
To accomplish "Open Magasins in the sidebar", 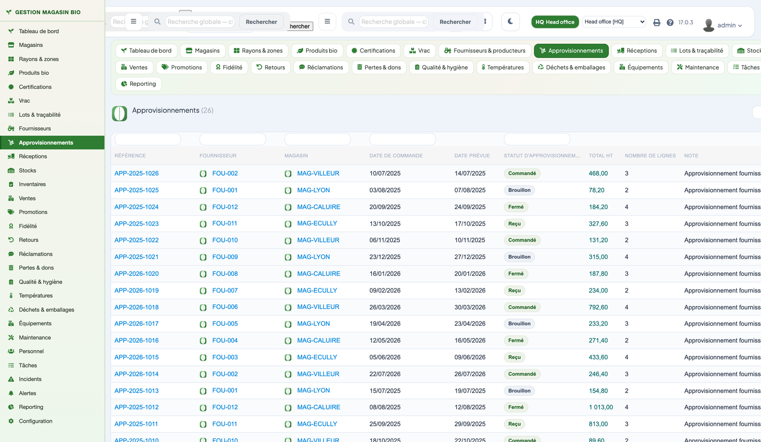I will 31,45.
